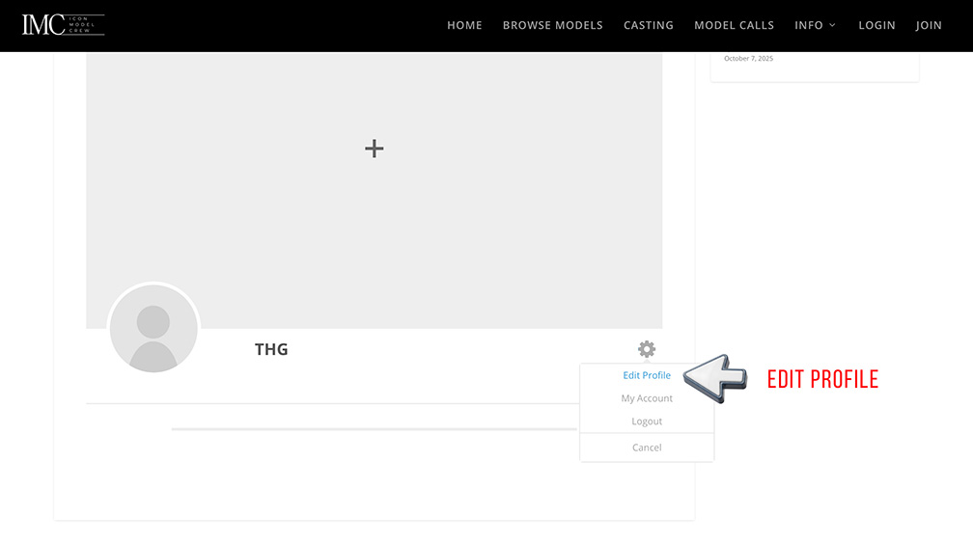The height and width of the screenshot is (543, 973).
Task: Click the red EDIT PROFILE label
Action: [x=822, y=380]
